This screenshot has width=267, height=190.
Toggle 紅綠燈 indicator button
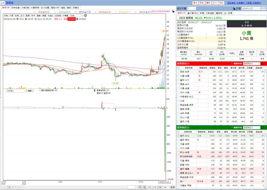click(x=58, y=16)
